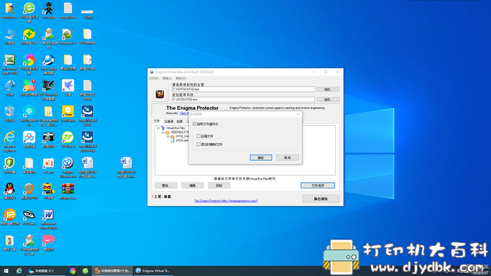
Task: Open the InstallShield 2020 desktop icon
Action: (87, 116)
